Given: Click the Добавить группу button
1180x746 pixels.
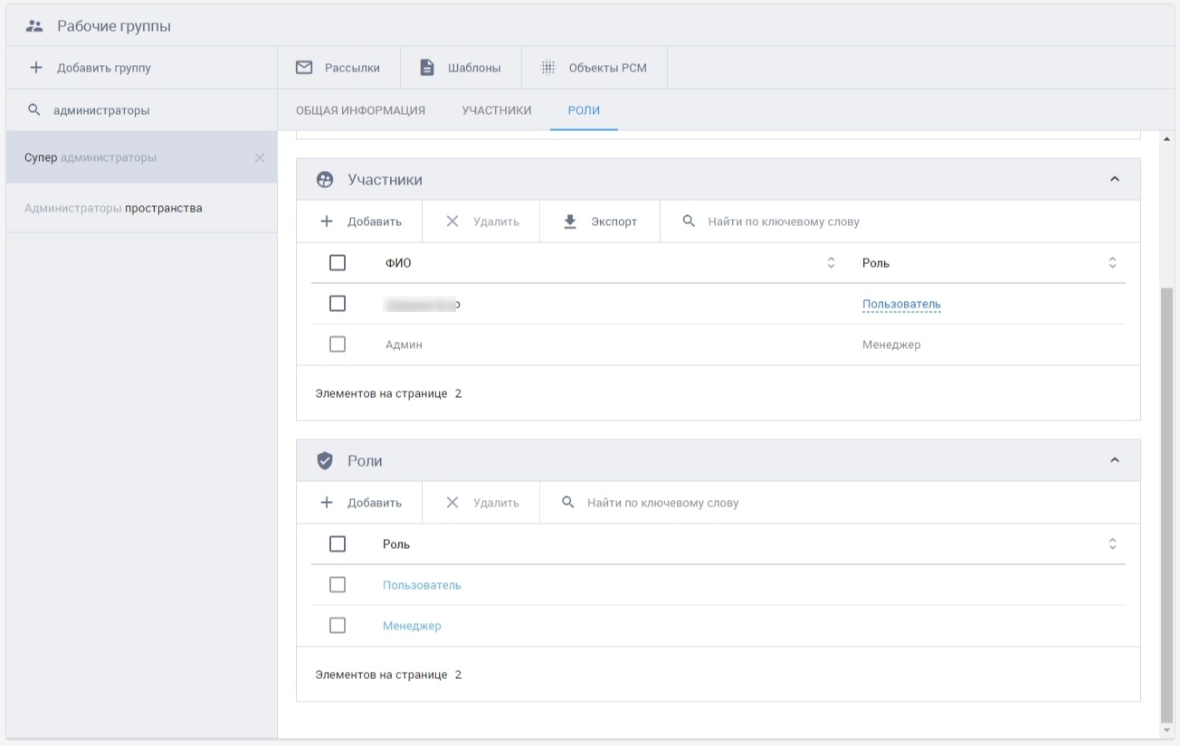Looking at the screenshot, I should 141,68.
